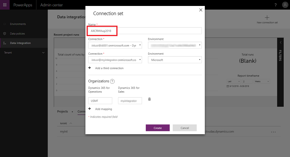Collapse the Filters panel chevron
This screenshot has height=157, width=290.
click(x=280, y=42)
